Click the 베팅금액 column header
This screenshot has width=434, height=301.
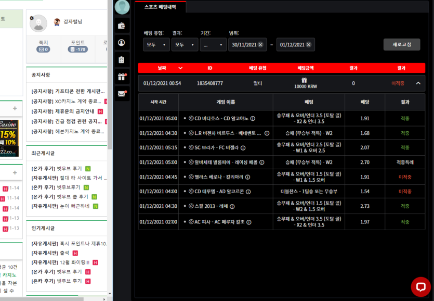pyautogui.click(x=305, y=68)
